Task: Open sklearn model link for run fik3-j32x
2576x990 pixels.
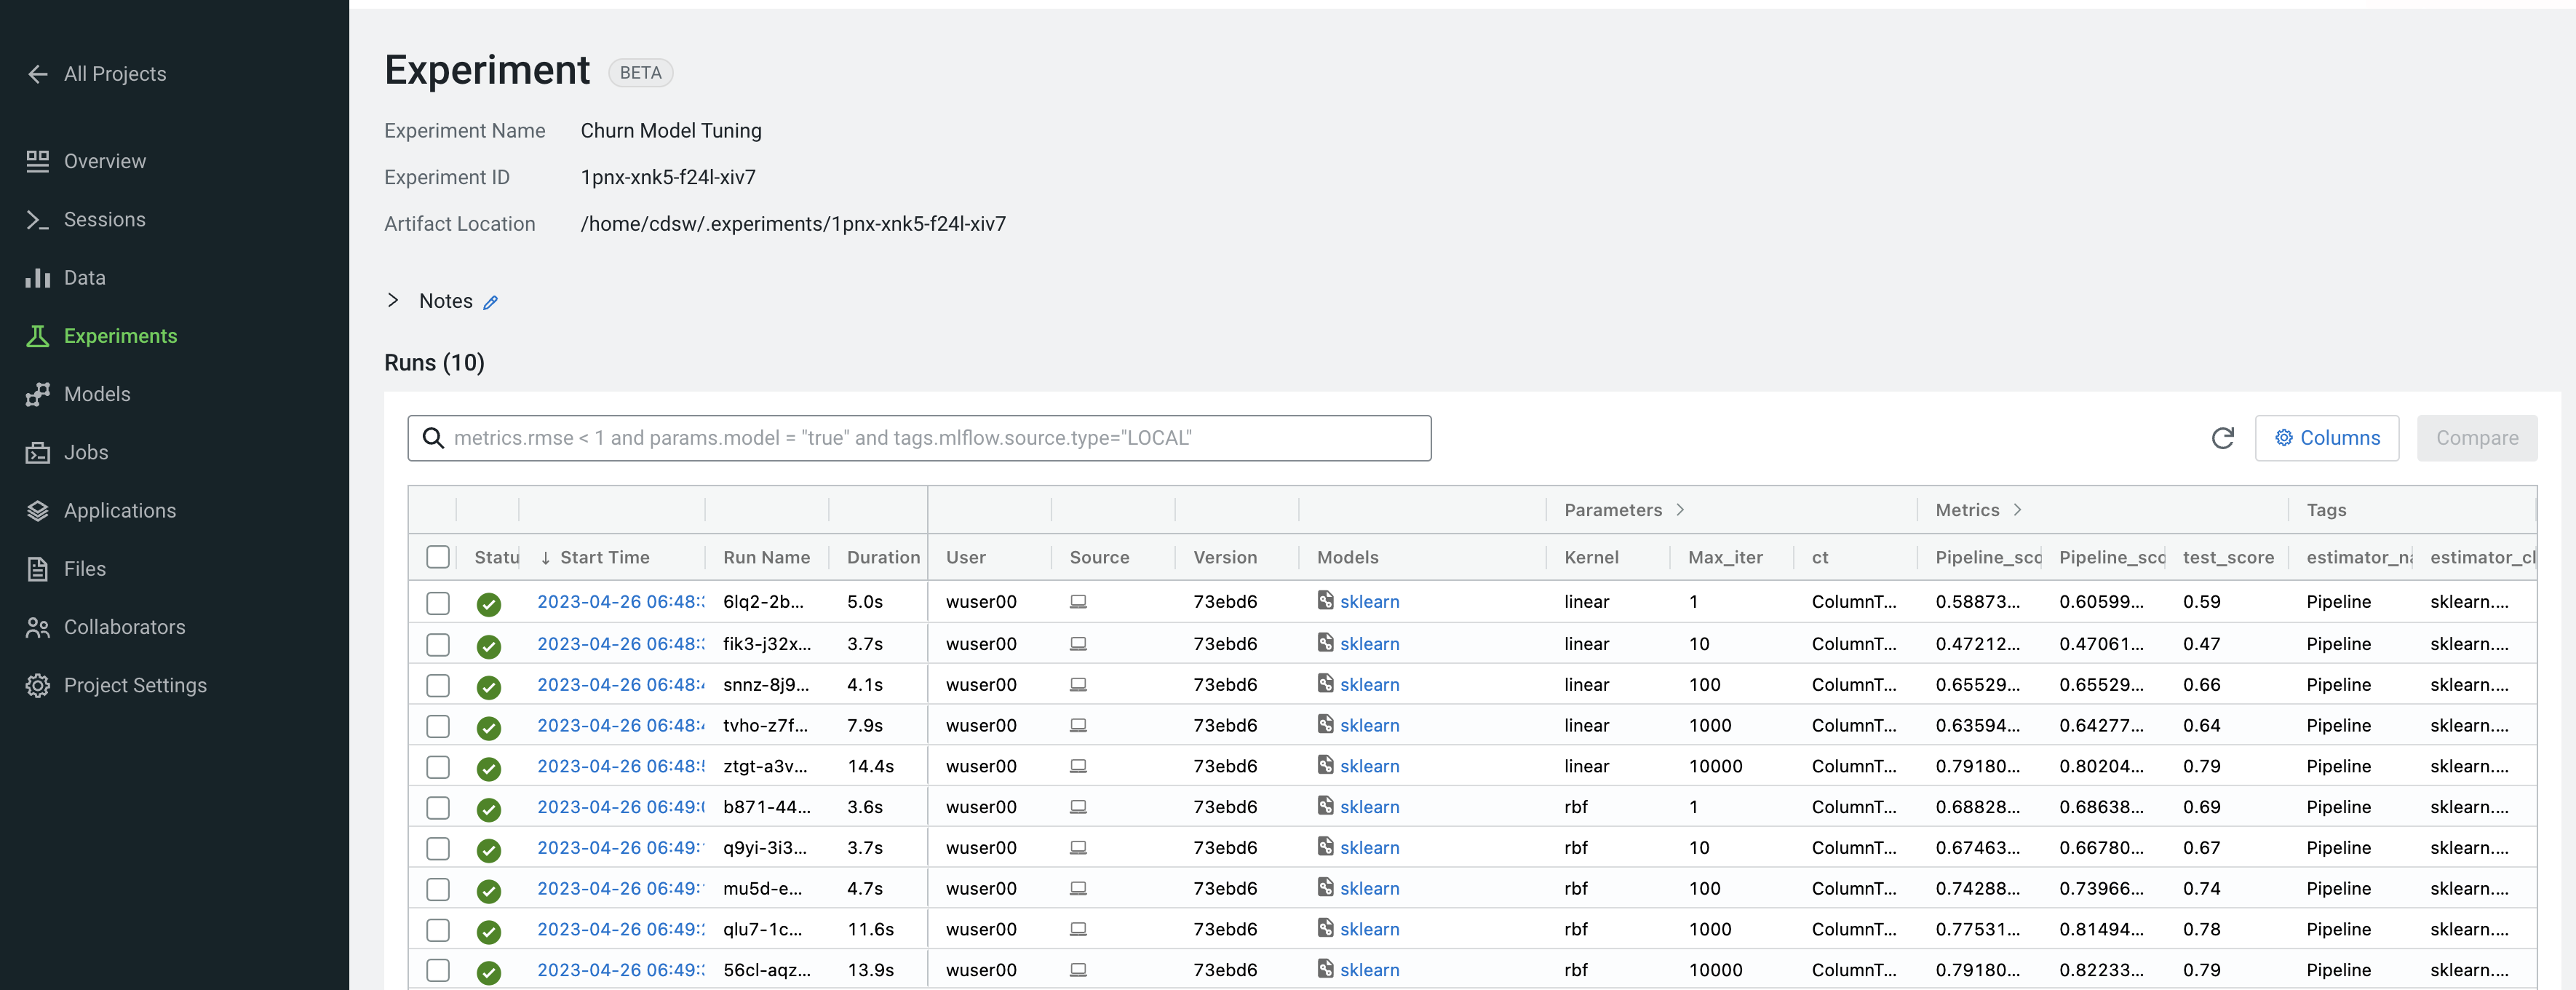Action: pyautogui.click(x=1369, y=644)
